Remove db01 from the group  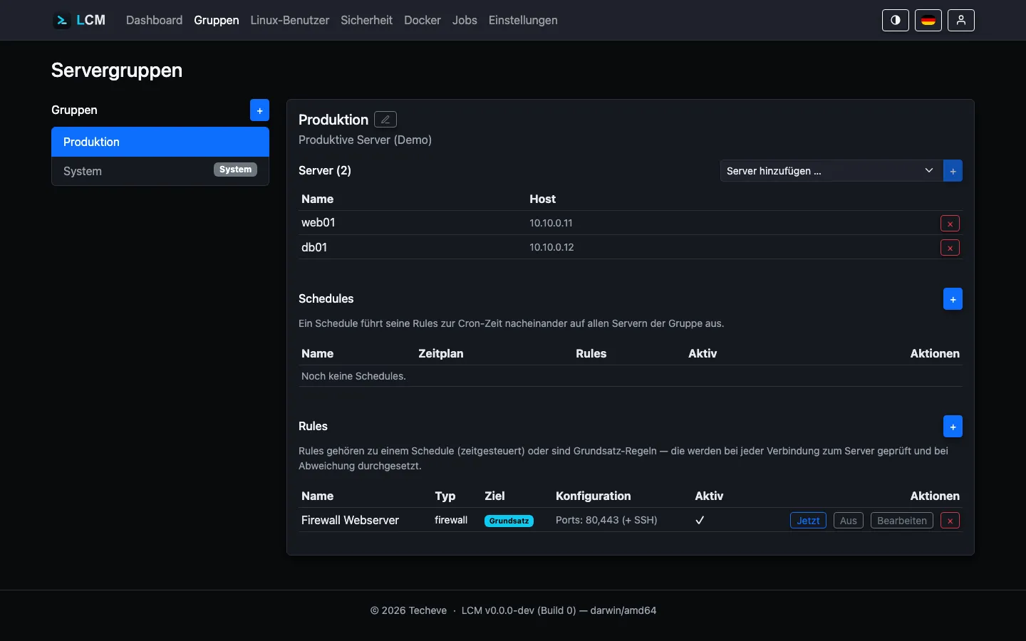coord(950,248)
